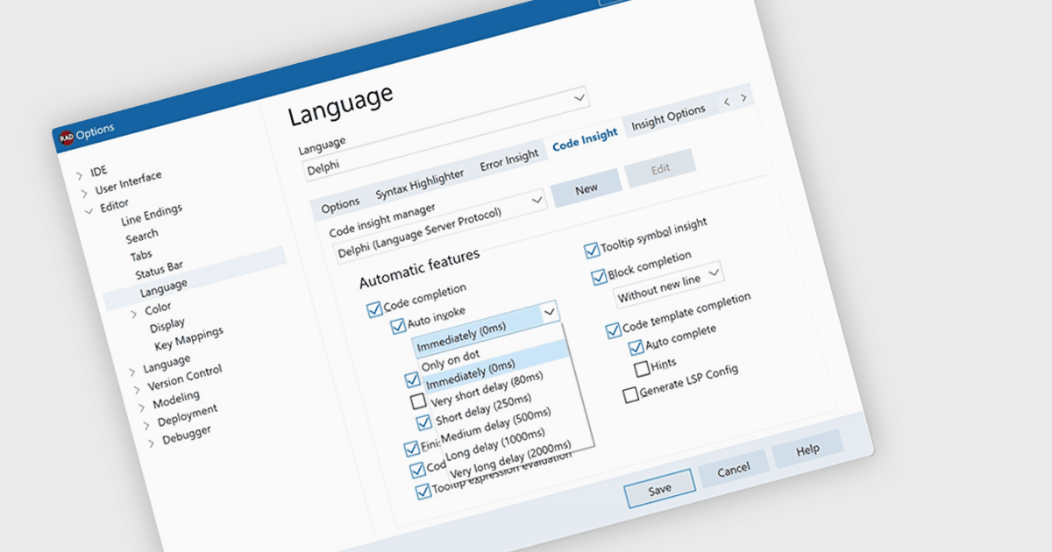Click the Edit button
1052x552 pixels.
tap(660, 170)
